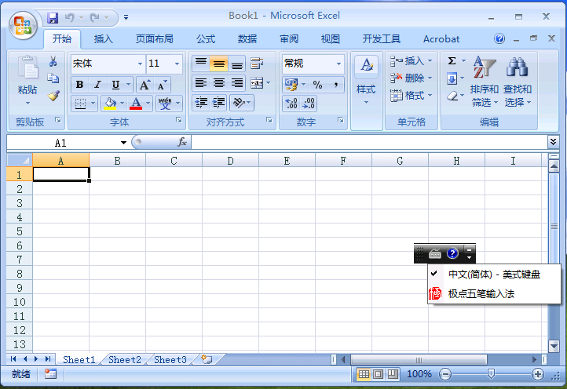This screenshot has width=567, height=389.
Task: Toggle bottom vertical alignment
Action: click(236, 64)
